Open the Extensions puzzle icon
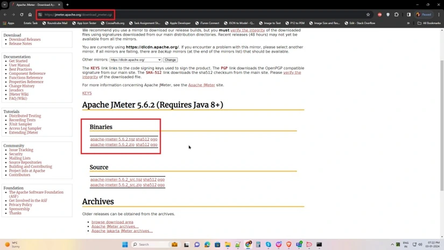 [397, 15]
